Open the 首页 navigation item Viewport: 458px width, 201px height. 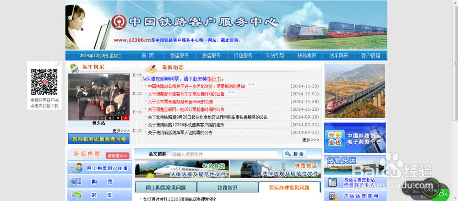tap(148, 55)
